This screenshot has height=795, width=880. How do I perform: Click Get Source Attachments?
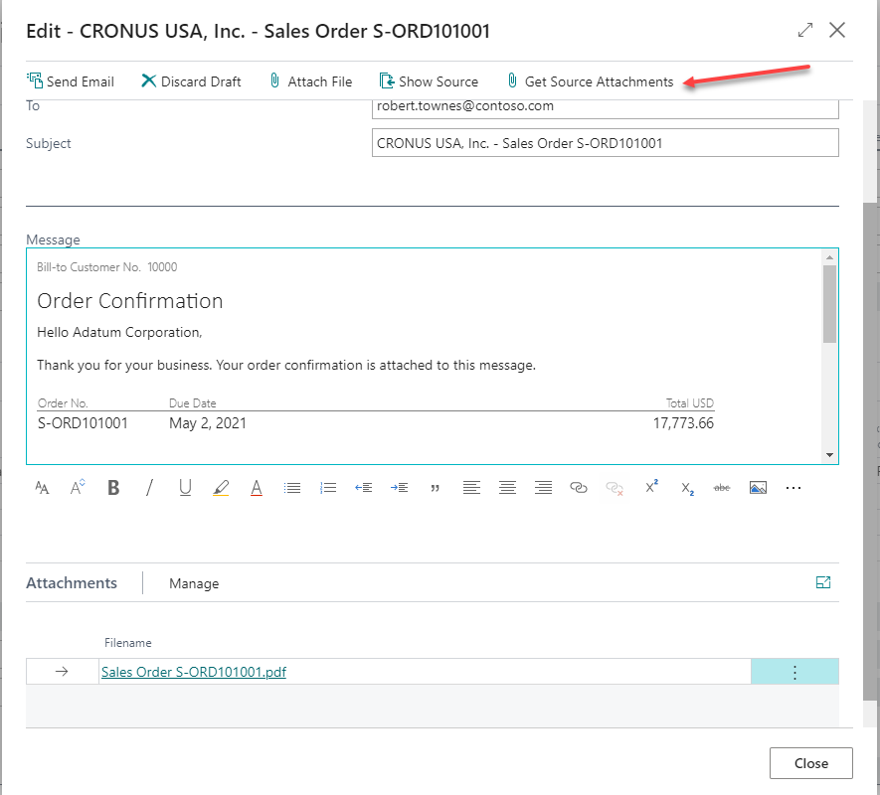[x=592, y=80]
